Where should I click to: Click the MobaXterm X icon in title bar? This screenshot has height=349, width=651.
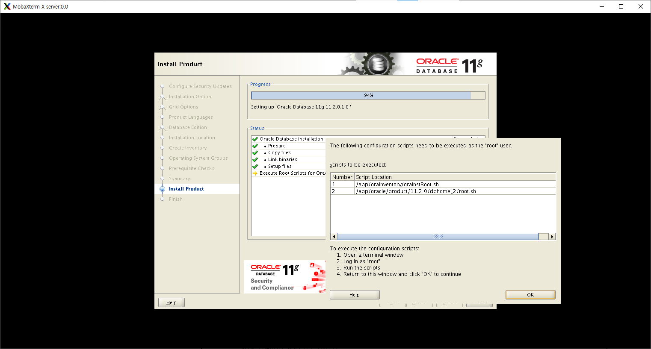coord(7,6)
